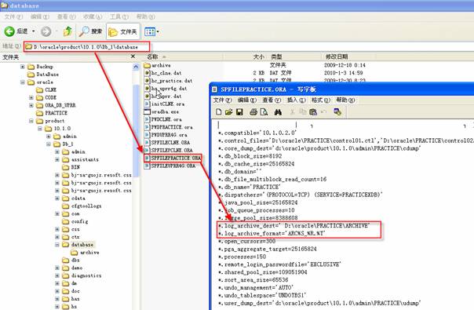Collapse the 10.1.0 folder node
The image size is (474, 310).
tap(40, 129)
